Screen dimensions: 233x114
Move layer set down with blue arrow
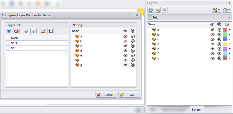point(34,31)
